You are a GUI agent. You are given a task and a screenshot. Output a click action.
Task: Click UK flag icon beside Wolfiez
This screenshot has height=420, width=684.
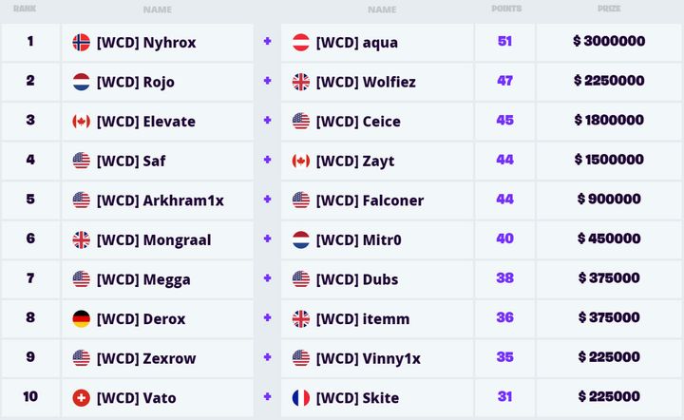[301, 82]
